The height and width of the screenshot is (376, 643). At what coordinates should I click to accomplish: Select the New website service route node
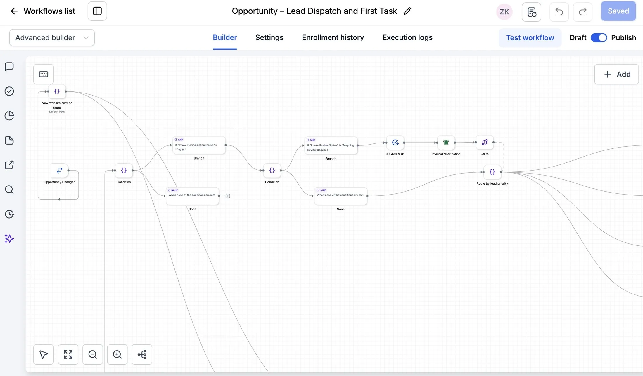point(57,91)
